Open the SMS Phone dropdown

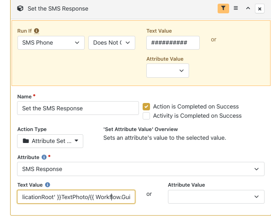point(51,43)
